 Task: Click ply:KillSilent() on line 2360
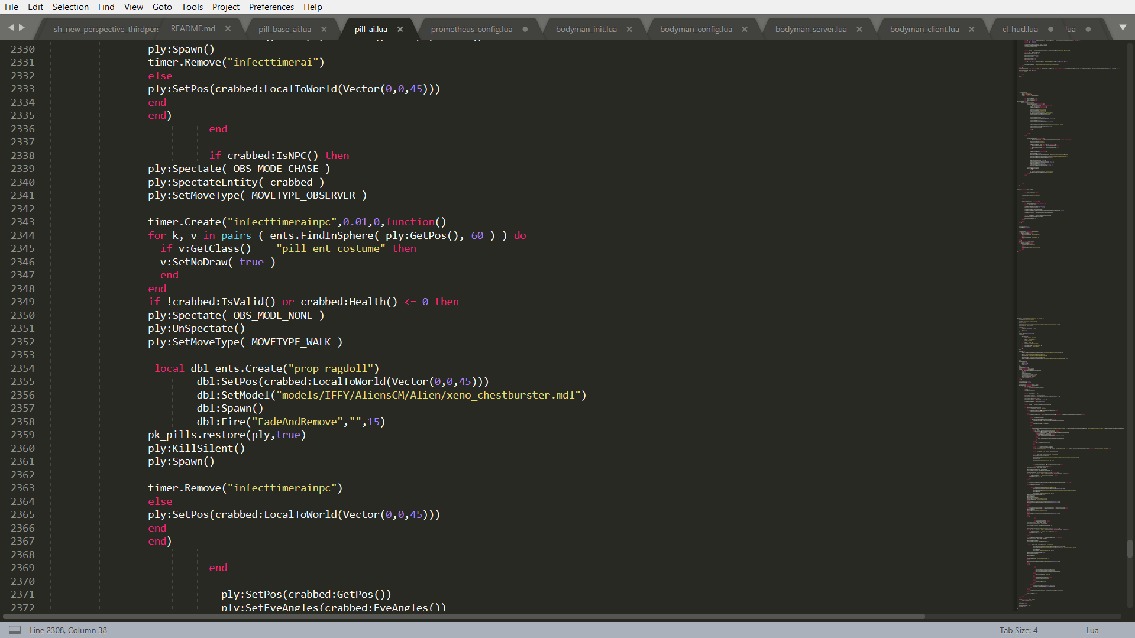tap(196, 448)
